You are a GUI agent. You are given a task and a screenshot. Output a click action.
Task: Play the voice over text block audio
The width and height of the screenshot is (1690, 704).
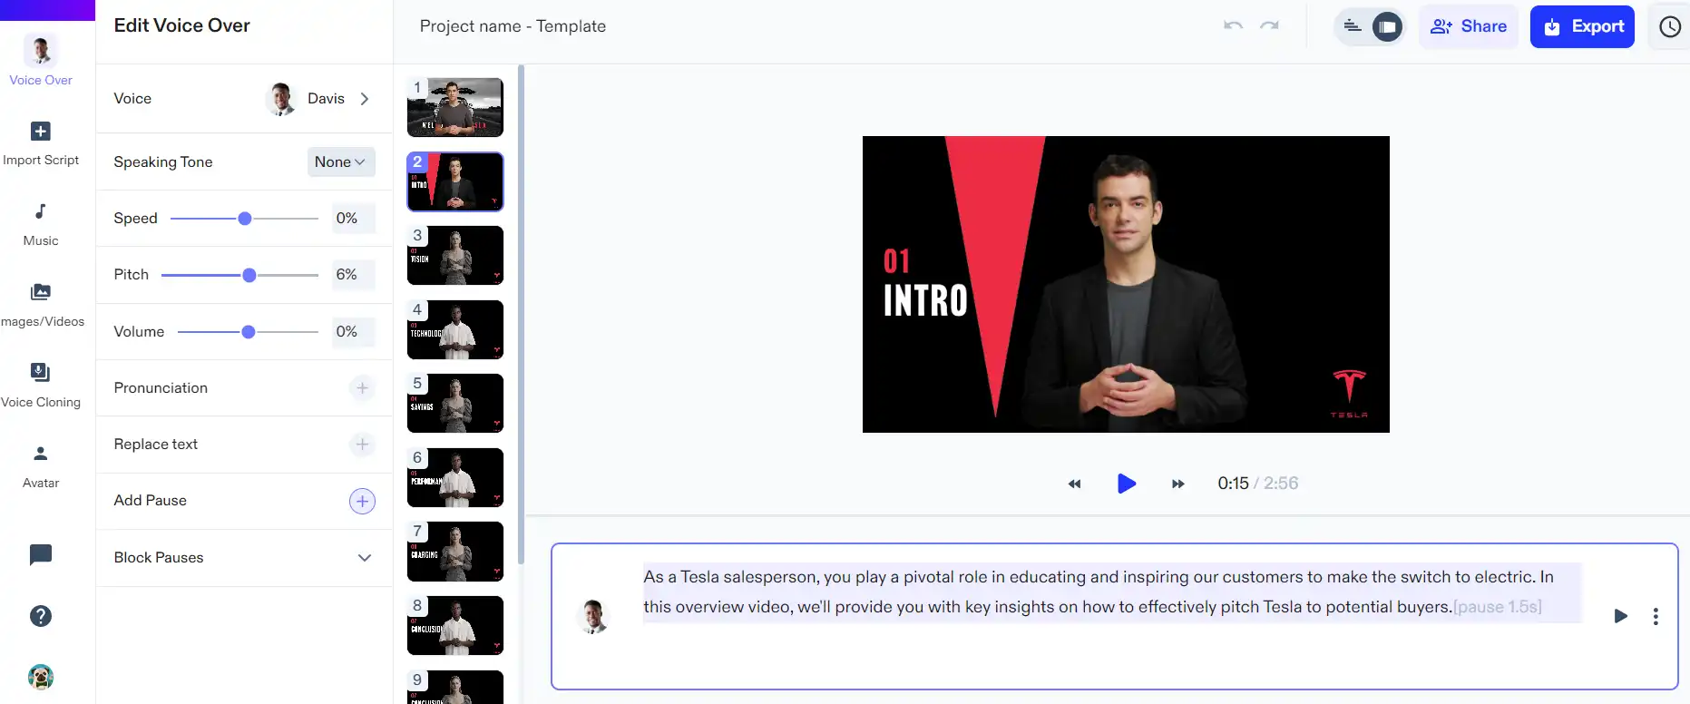pos(1621,616)
